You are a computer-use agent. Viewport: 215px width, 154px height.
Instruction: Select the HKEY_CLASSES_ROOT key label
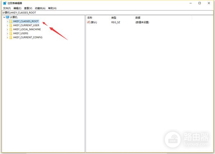(26, 21)
